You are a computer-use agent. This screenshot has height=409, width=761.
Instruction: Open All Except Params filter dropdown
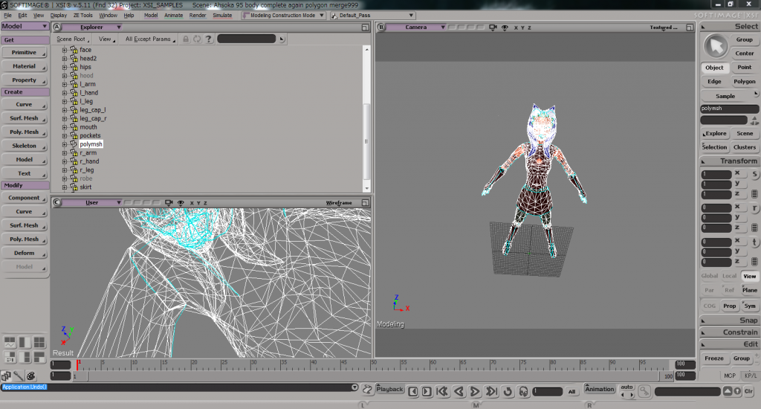point(150,39)
